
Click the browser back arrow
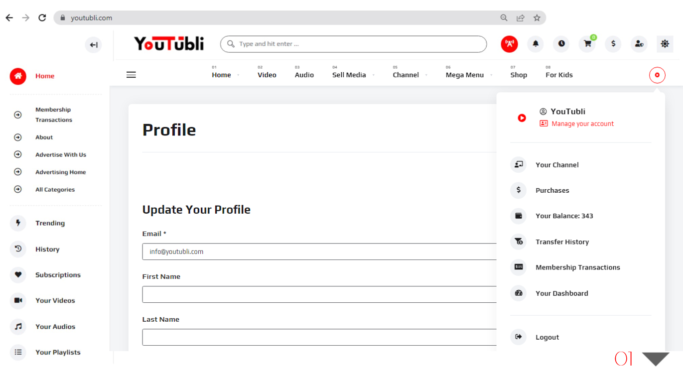[x=9, y=18]
